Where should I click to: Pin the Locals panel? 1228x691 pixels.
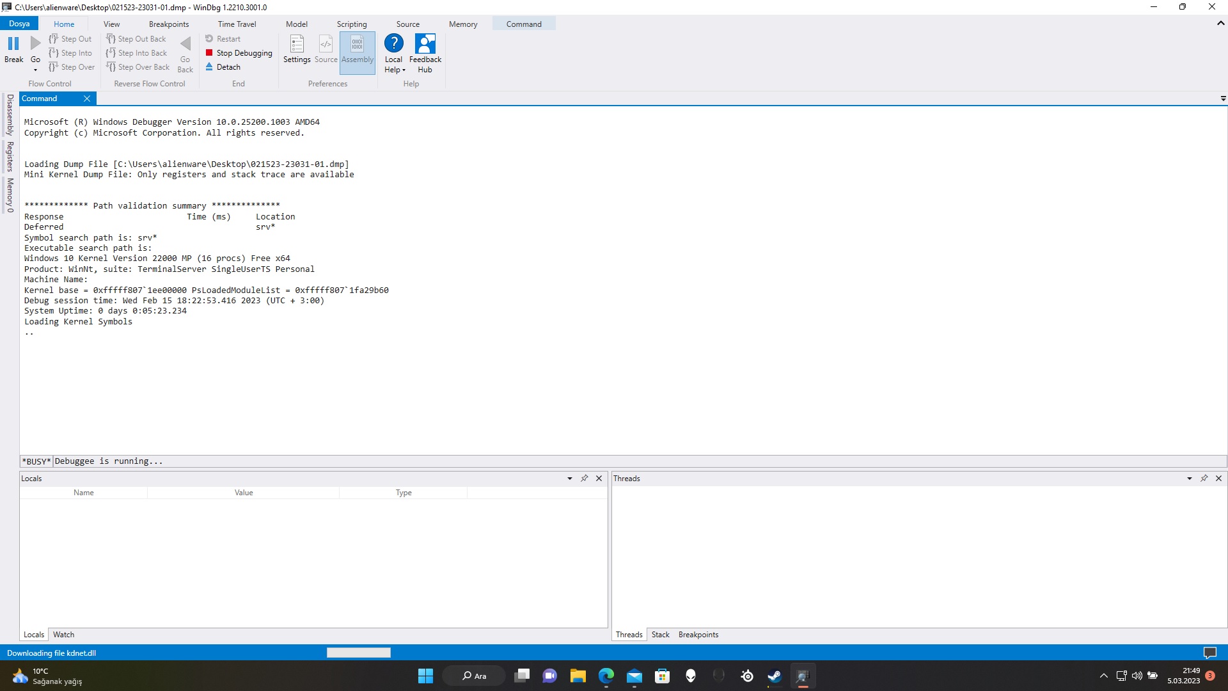(x=584, y=479)
